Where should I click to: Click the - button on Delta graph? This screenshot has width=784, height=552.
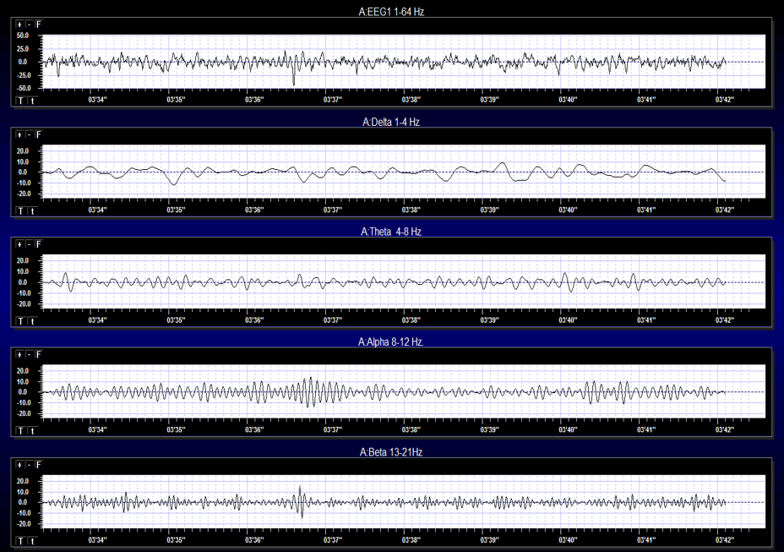[x=29, y=134]
